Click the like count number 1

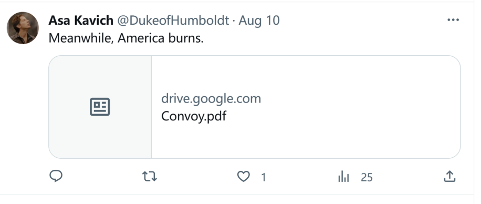(x=263, y=177)
